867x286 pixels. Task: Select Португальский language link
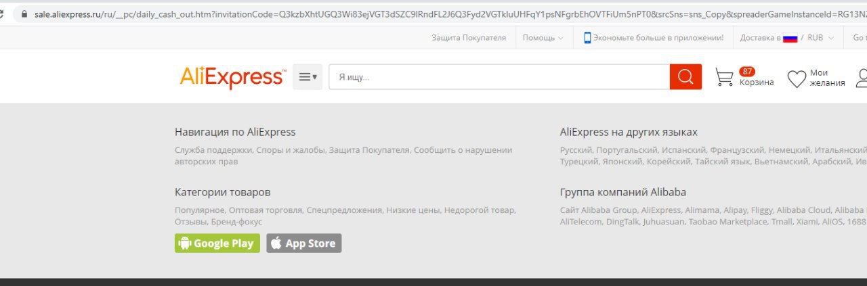[627, 150]
